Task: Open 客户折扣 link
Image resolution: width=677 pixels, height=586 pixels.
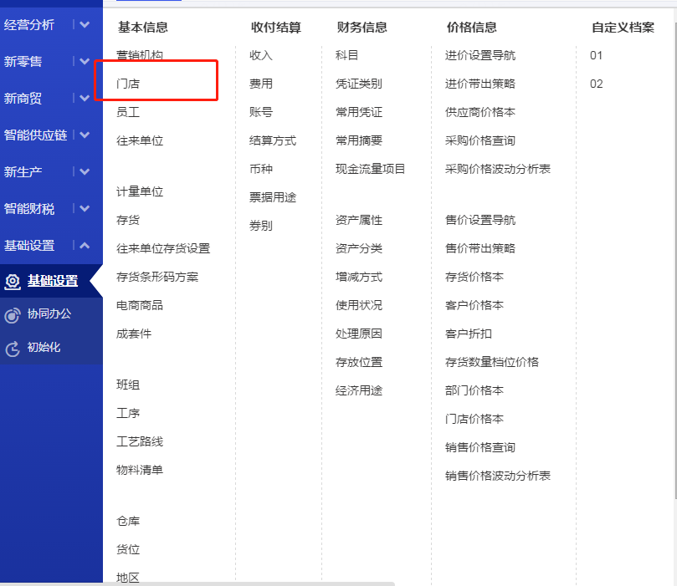Action: [x=469, y=334]
